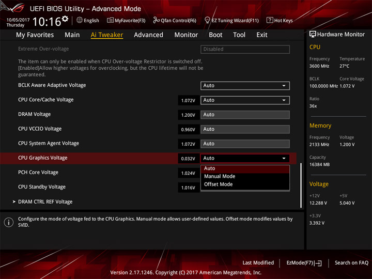
Task: Open MyFavorite(F3)
Action: (126, 20)
